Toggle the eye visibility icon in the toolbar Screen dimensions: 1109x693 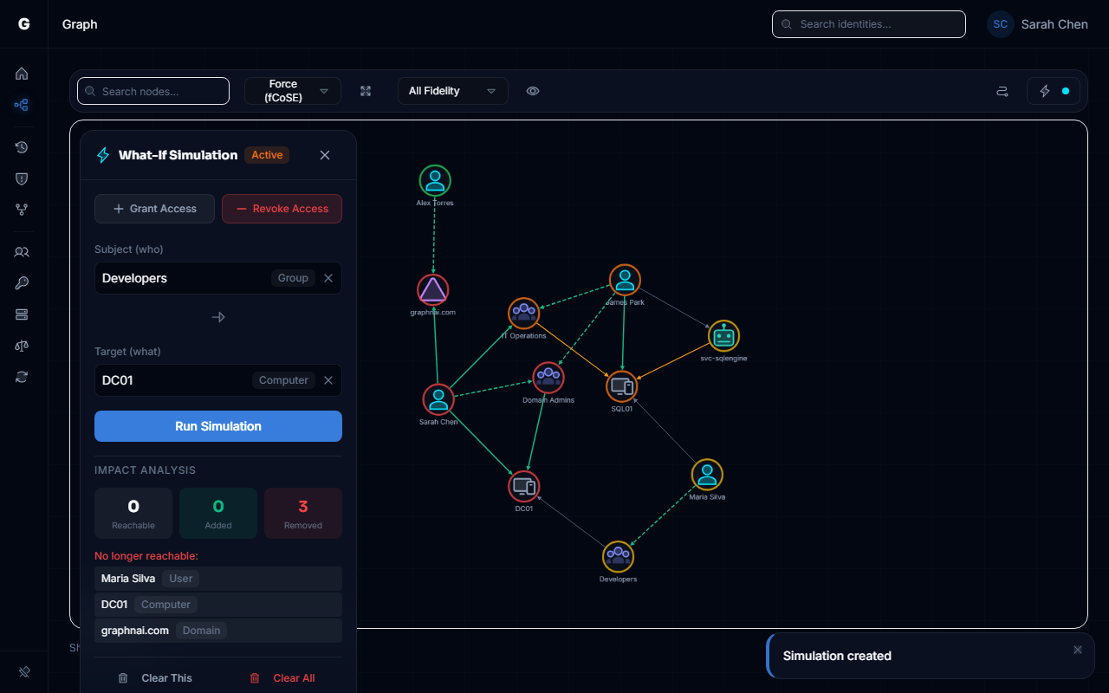click(x=533, y=90)
